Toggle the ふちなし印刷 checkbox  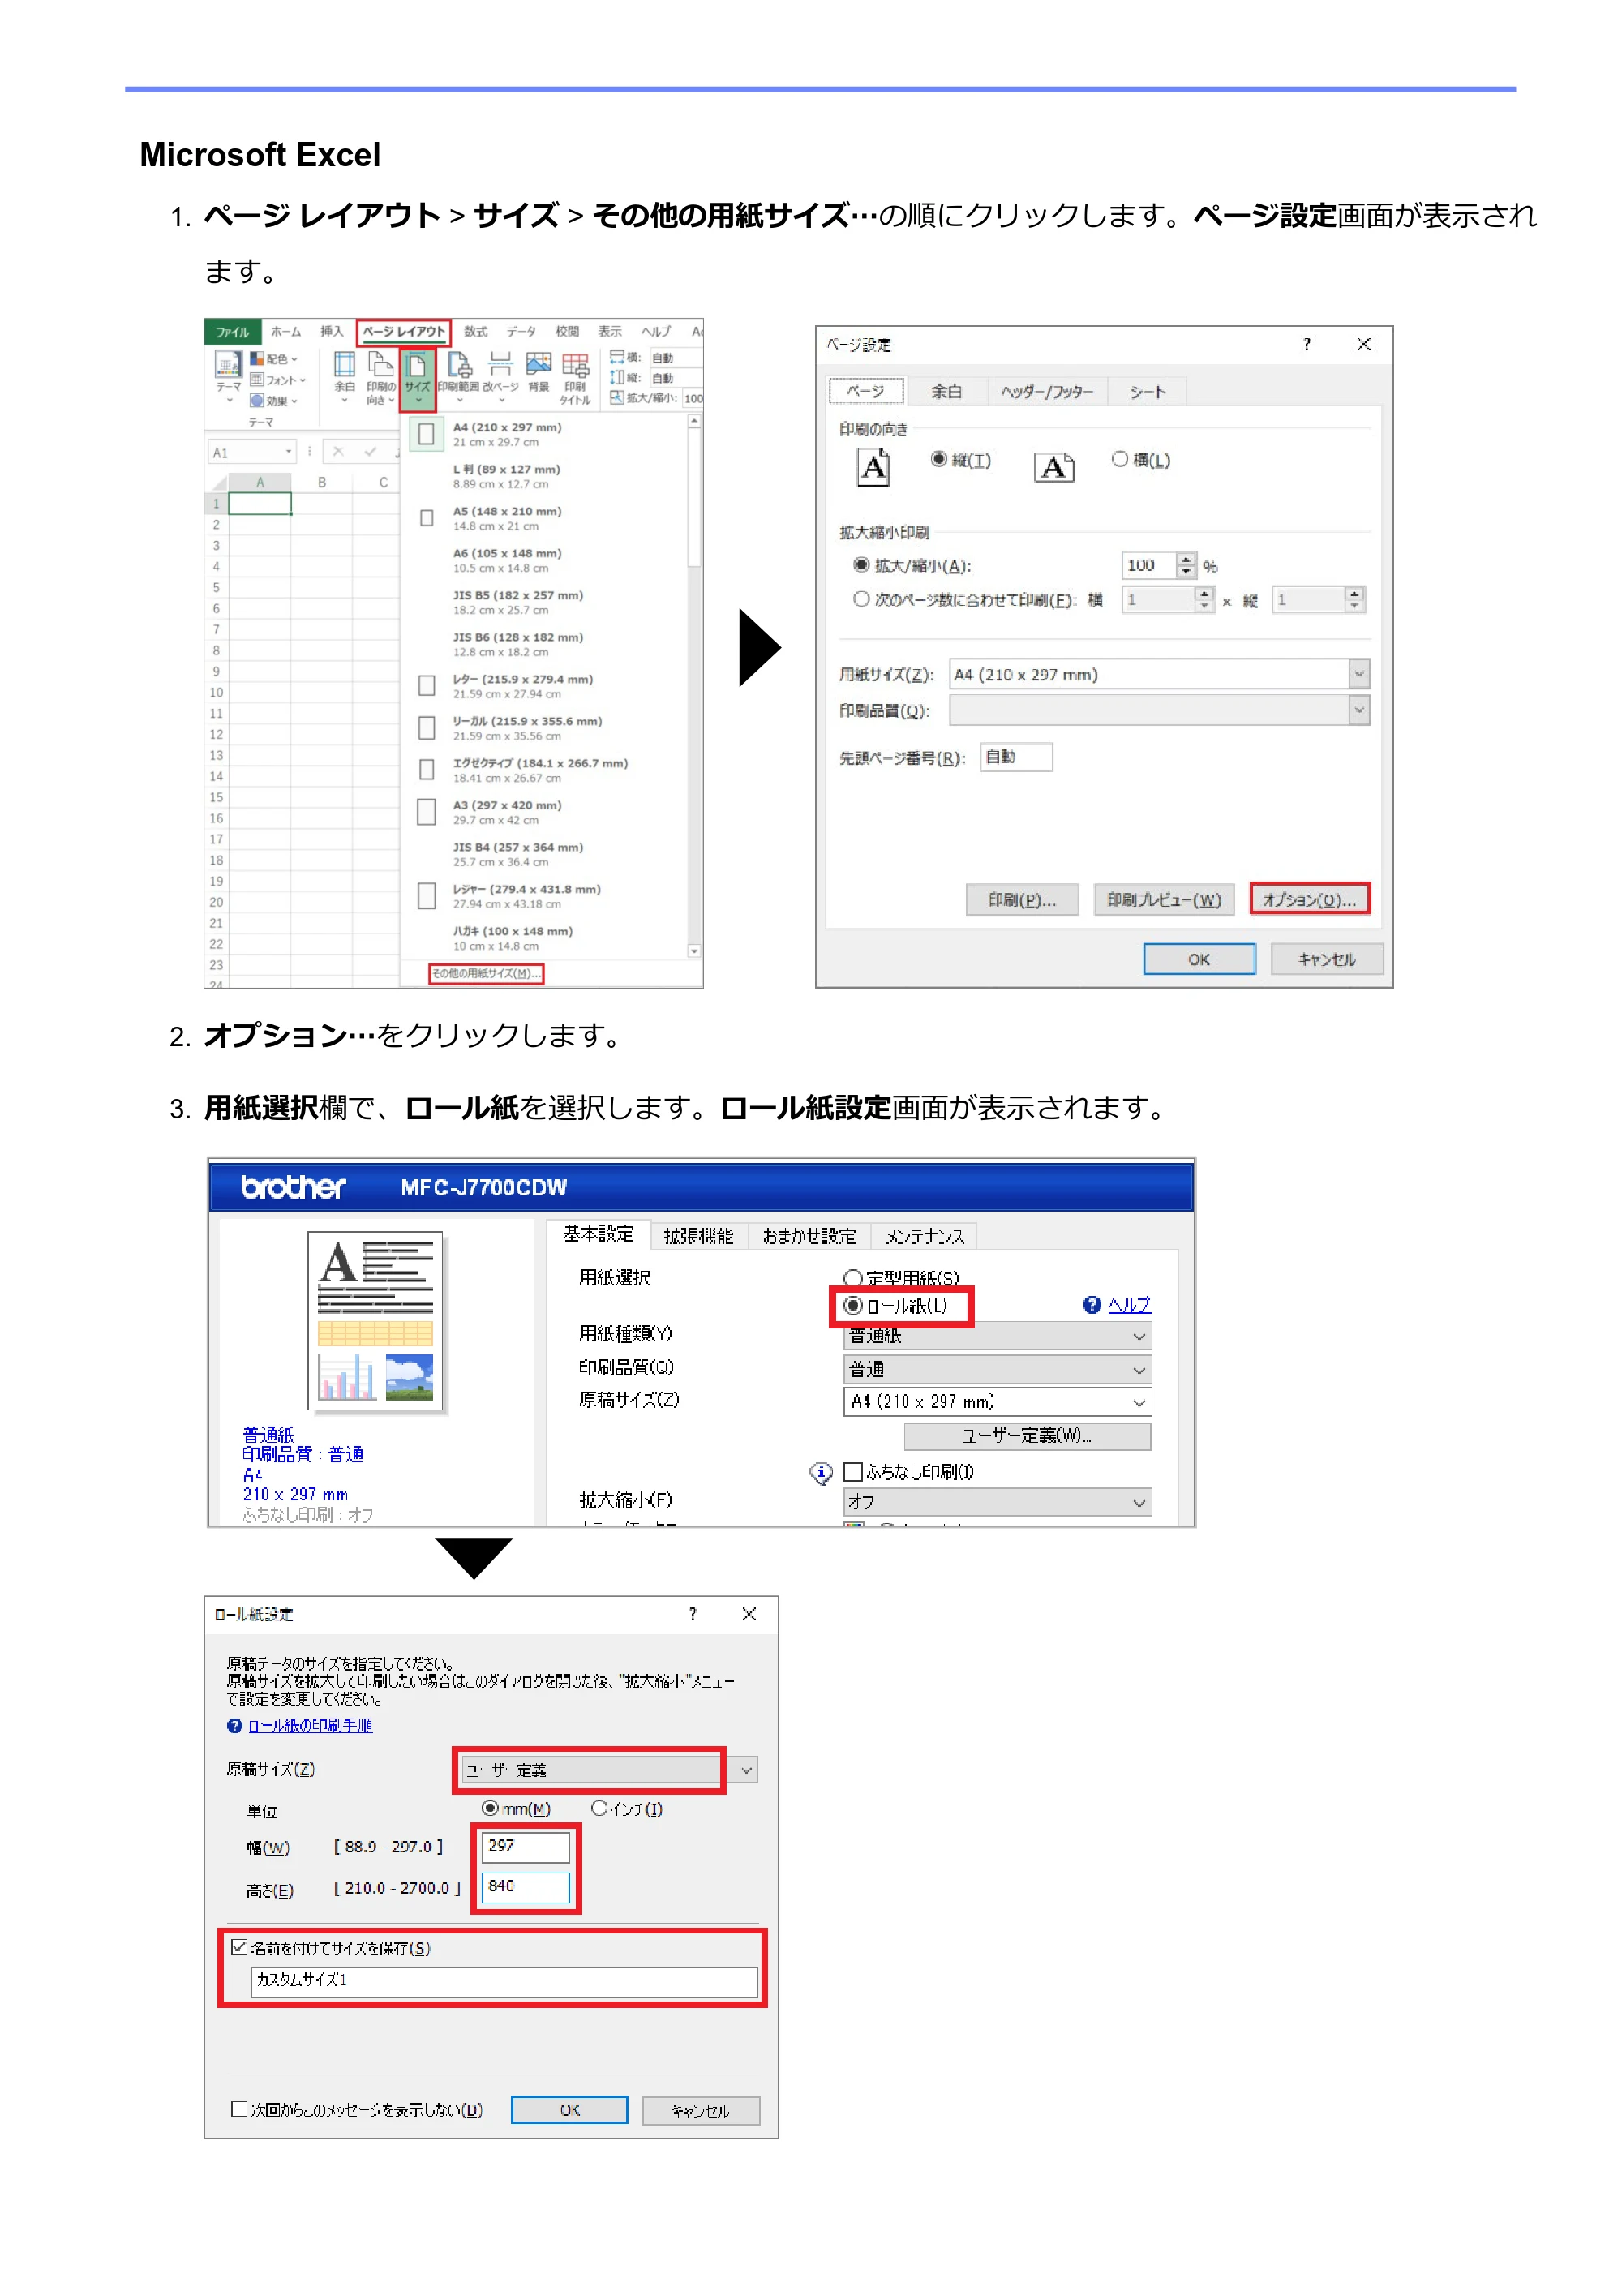click(x=853, y=1472)
